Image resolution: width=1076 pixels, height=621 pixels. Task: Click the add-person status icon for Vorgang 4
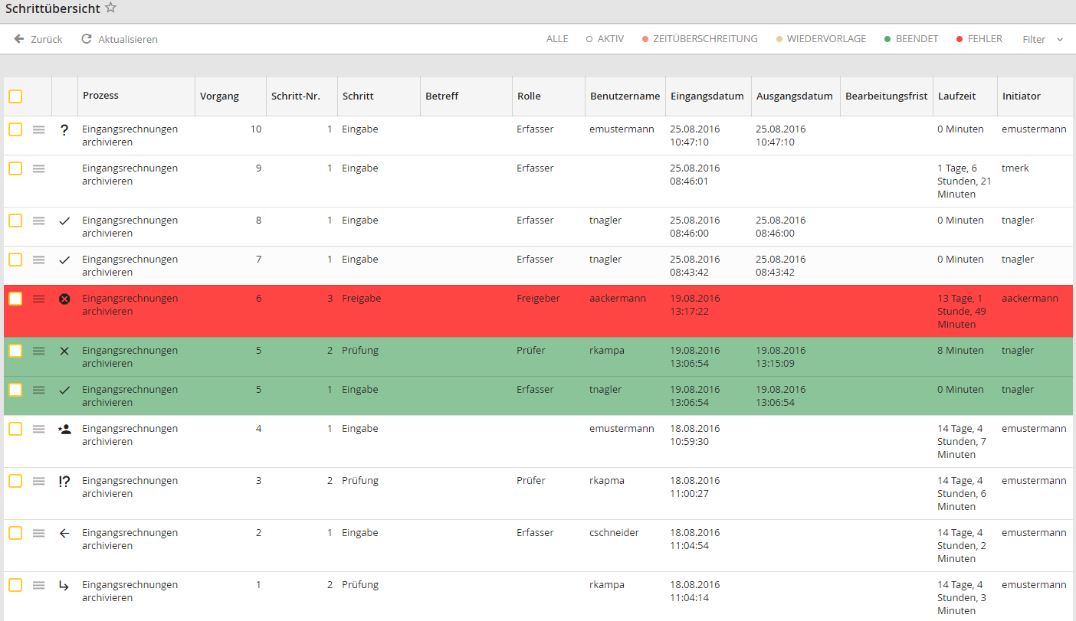pyautogui.click(x=64, y=429)
